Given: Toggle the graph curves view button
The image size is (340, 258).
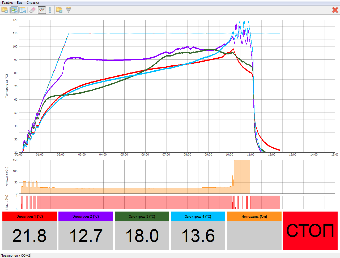Looking at the screenshot, I should click(42, 10).
